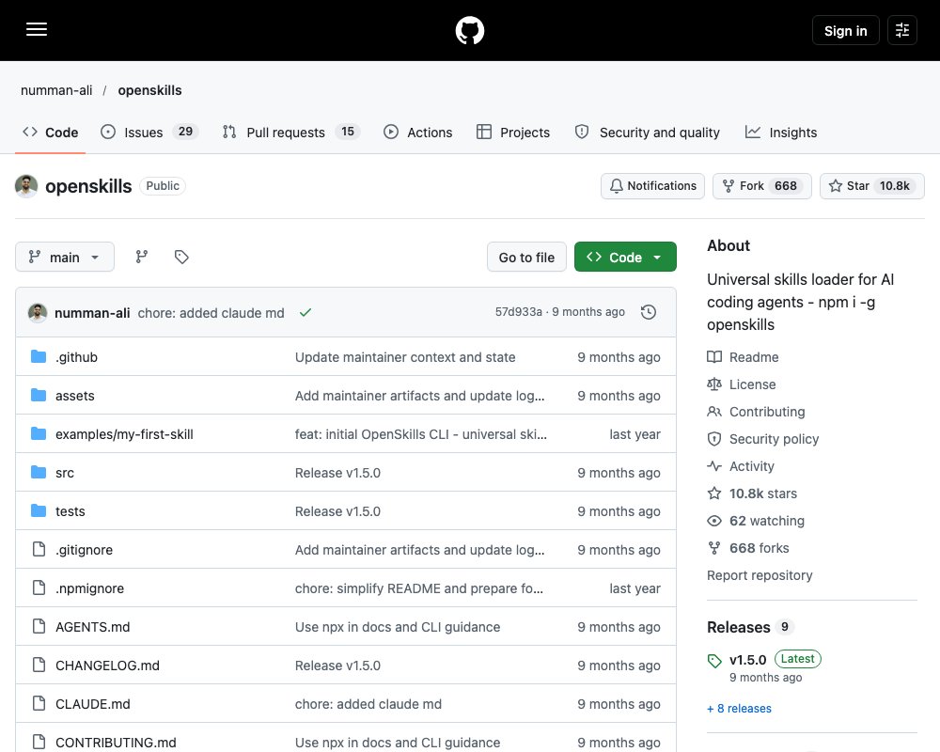Click the commit author avatar in commit bar

point(38,312)
